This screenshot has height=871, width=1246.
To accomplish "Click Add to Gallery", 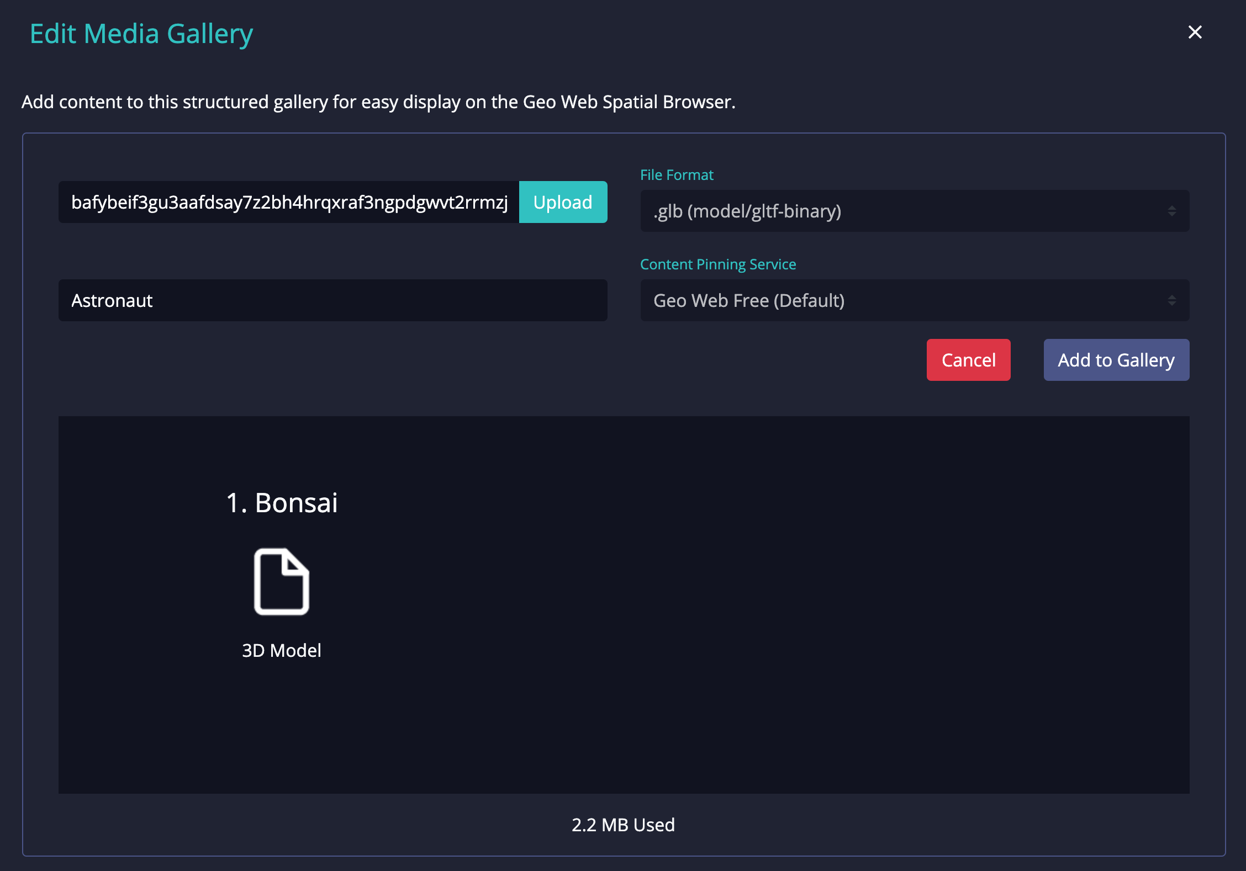I will tap(1116, 360).
